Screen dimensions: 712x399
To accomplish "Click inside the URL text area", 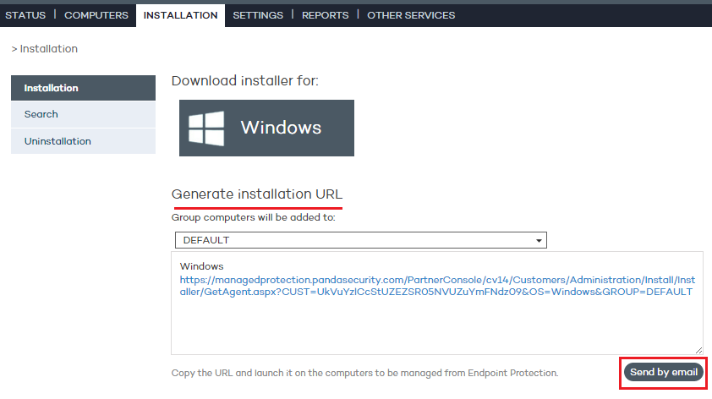I will pyautogui.click(x=437, y=303).
